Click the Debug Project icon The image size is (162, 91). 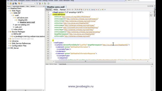click(x=45, y=3)
